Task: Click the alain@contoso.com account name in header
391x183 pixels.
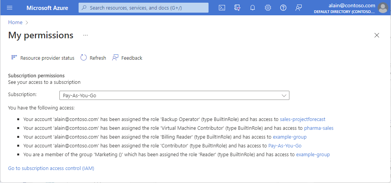Action: pyautogui.click(x=352, y=5)
